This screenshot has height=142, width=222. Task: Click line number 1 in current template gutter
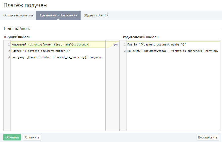[9, 45]
